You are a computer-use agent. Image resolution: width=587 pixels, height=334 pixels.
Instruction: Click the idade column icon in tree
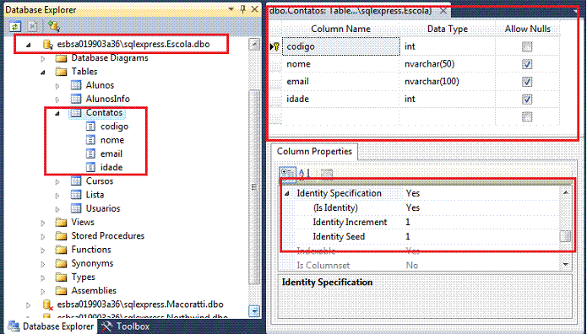click(90, 167)
